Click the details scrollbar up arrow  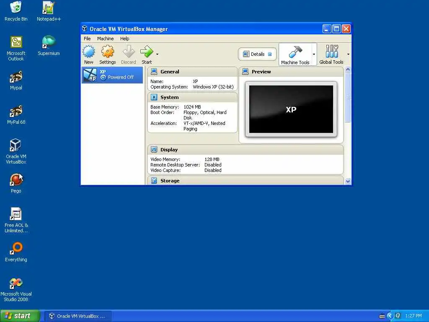(x=348, y=69)
